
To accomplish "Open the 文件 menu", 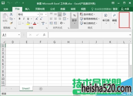I will click(x=6, y=9).
